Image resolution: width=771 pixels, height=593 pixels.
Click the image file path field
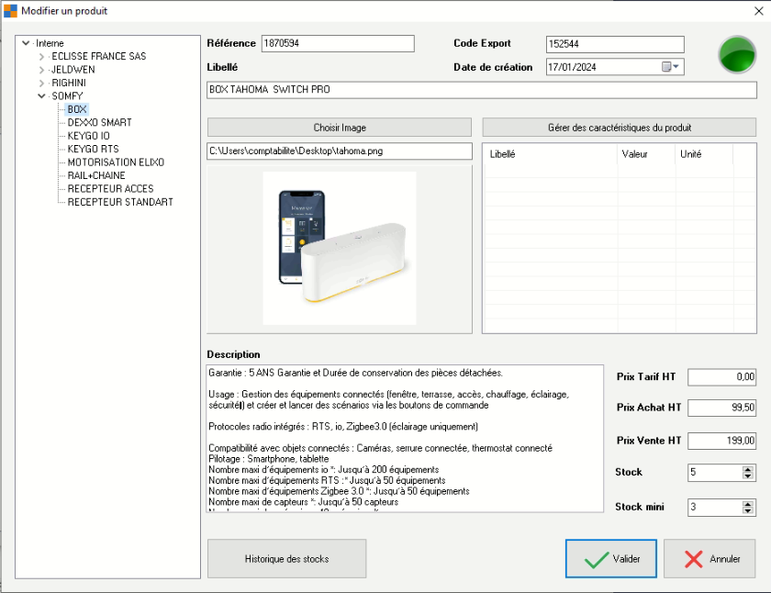coord(340,151)
